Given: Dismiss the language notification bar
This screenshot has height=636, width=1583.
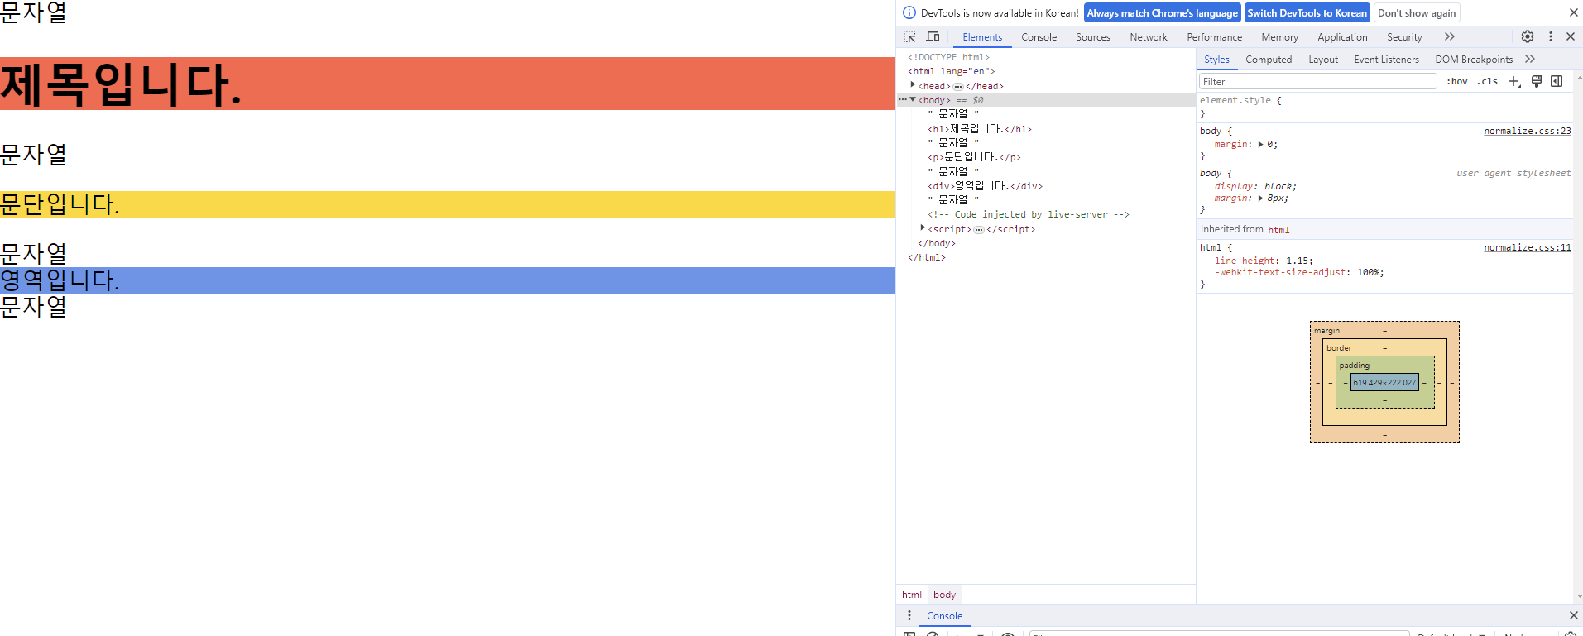Looking at the screenshot, I should (1574, 12).
